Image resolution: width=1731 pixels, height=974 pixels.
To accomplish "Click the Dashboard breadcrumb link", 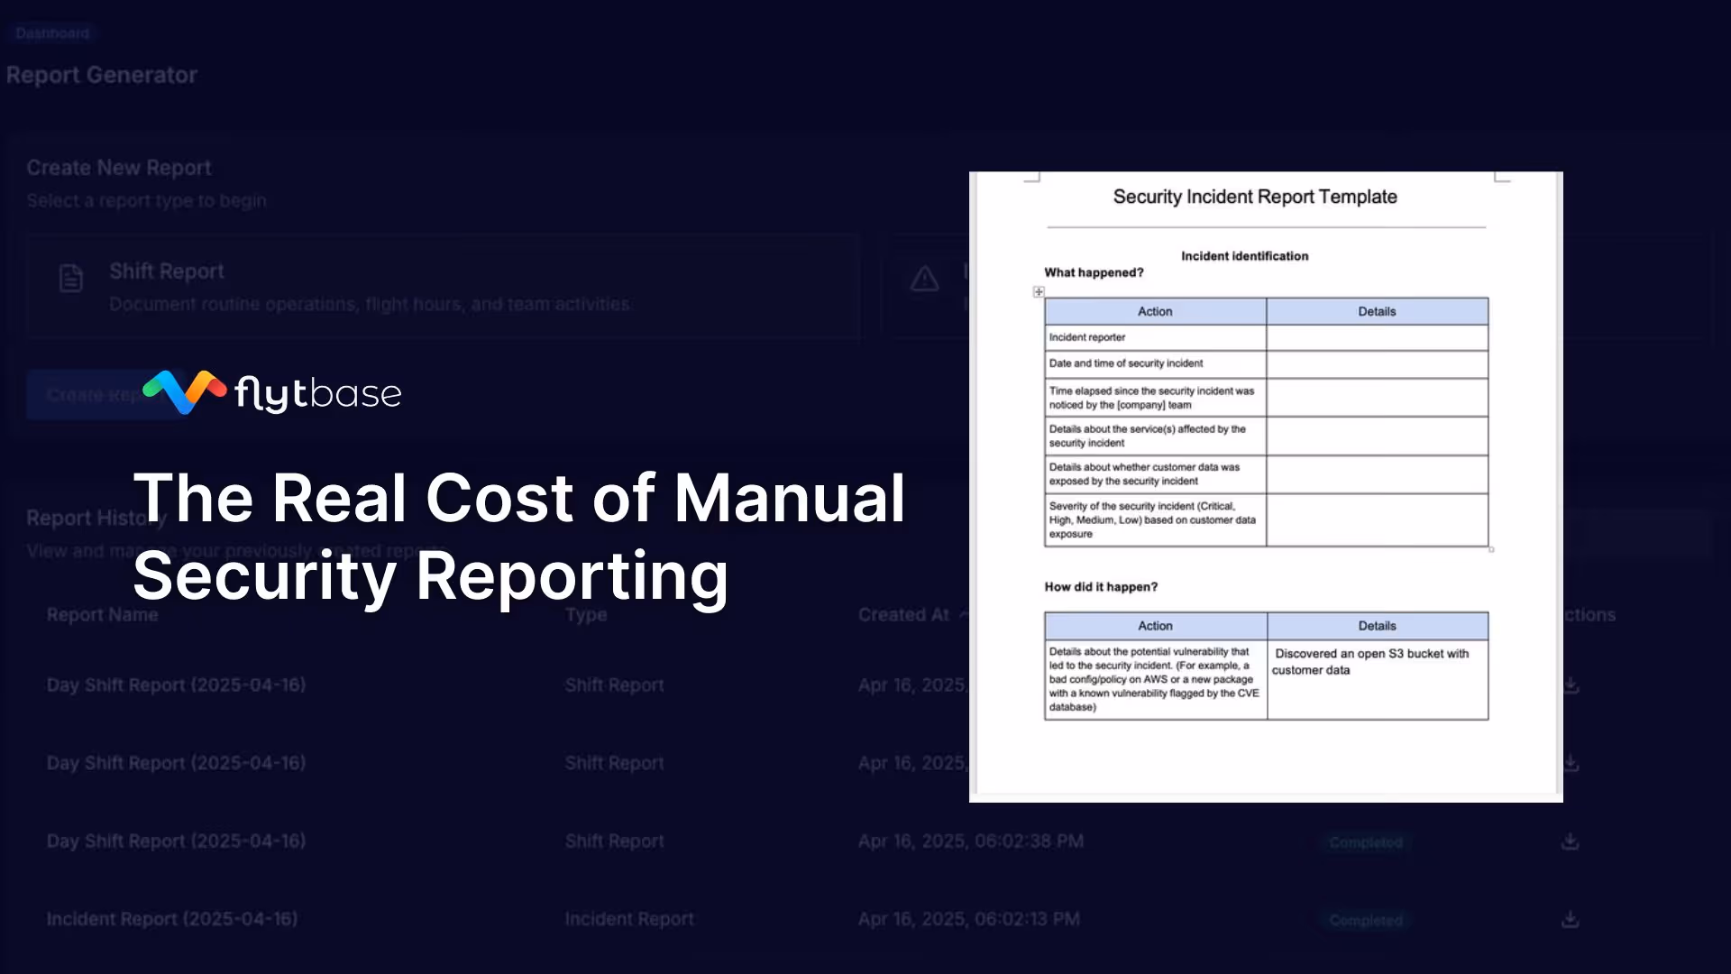I will [x=52, y=33].
